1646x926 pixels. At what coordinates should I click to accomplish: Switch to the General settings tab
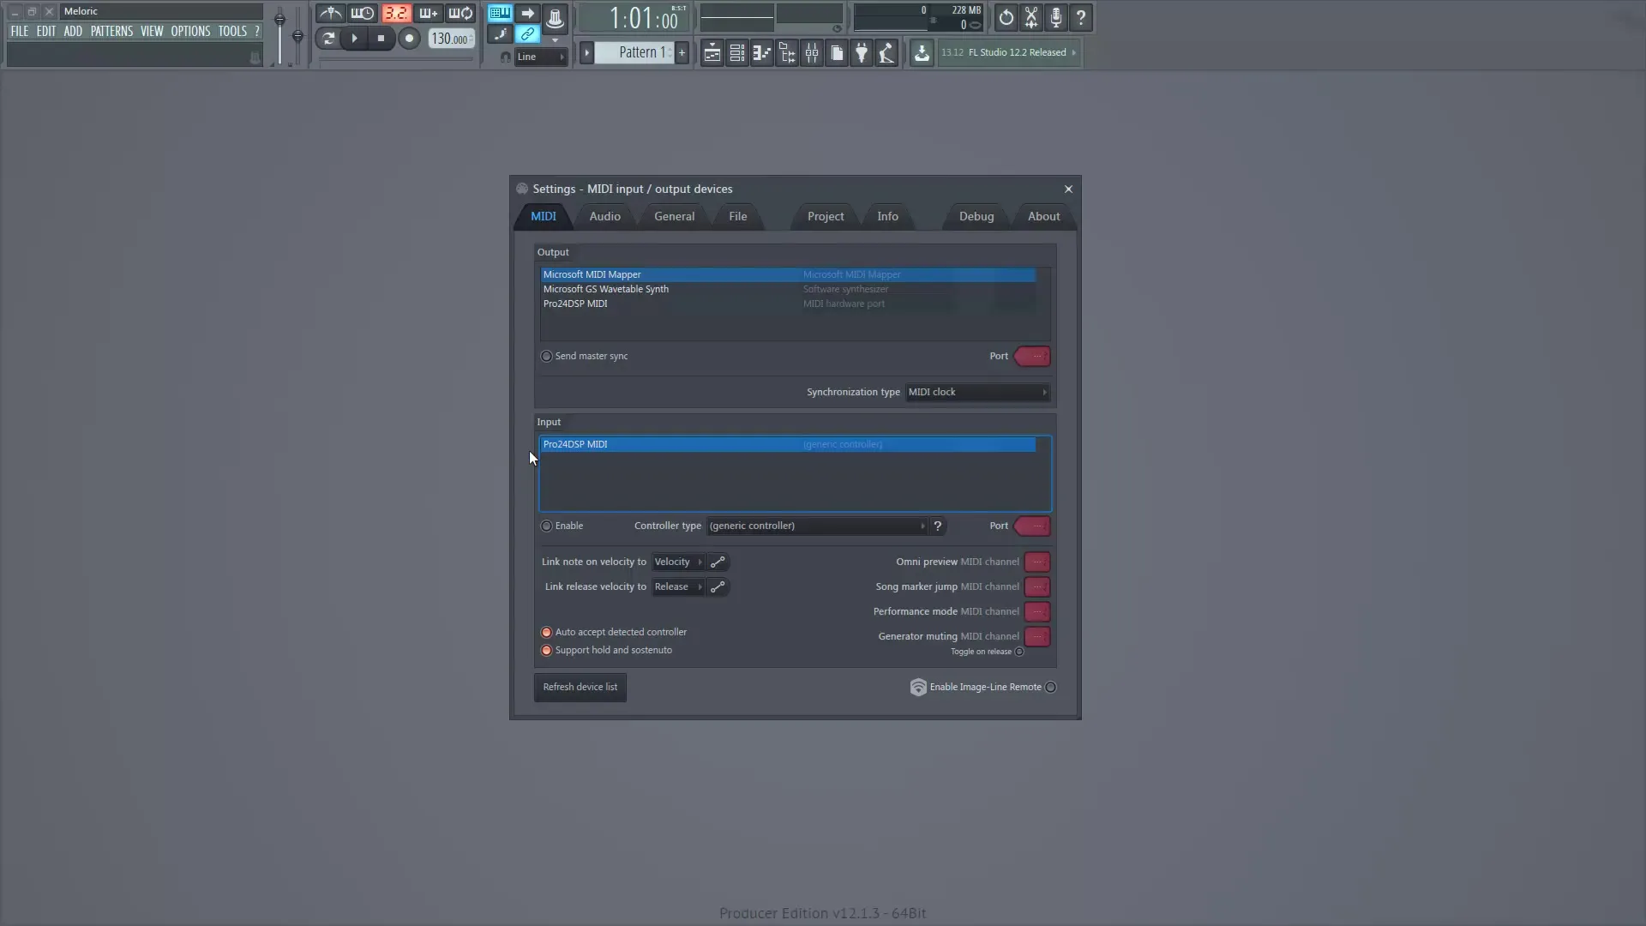(x=674, y=216)
